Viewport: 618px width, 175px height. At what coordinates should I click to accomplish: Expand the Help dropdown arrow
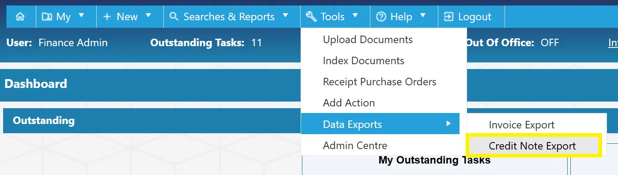click(423, 16)
